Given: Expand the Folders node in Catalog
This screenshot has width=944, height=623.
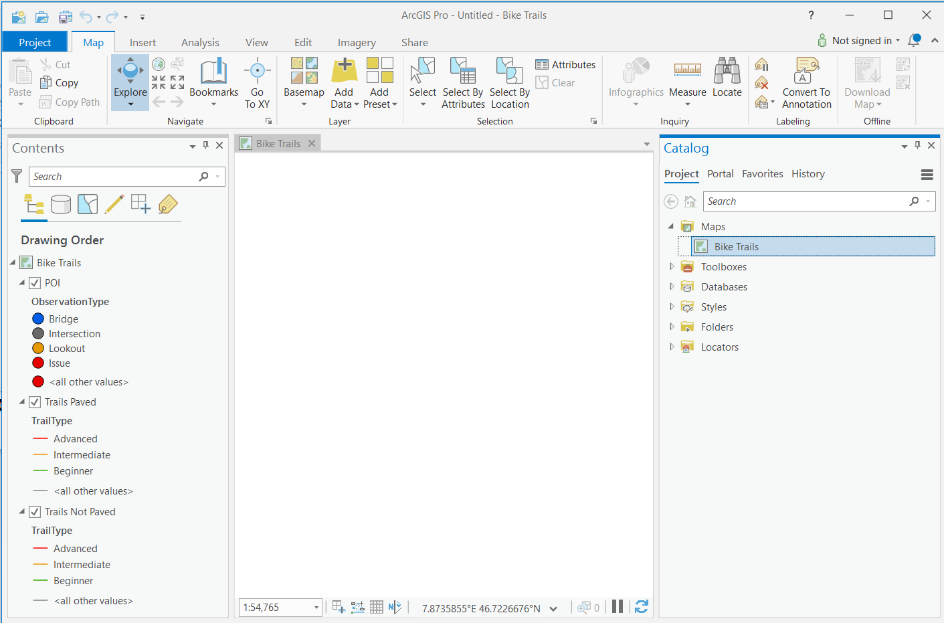Looking at the screenshot, I should [x=672, y=327].
